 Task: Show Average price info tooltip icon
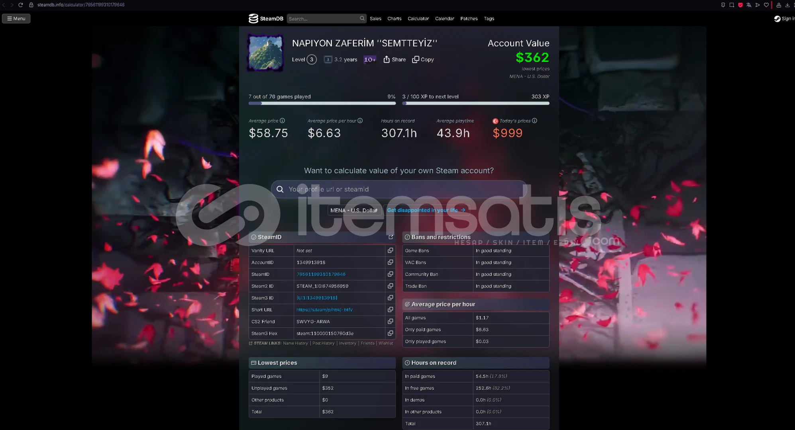[282, 121]
